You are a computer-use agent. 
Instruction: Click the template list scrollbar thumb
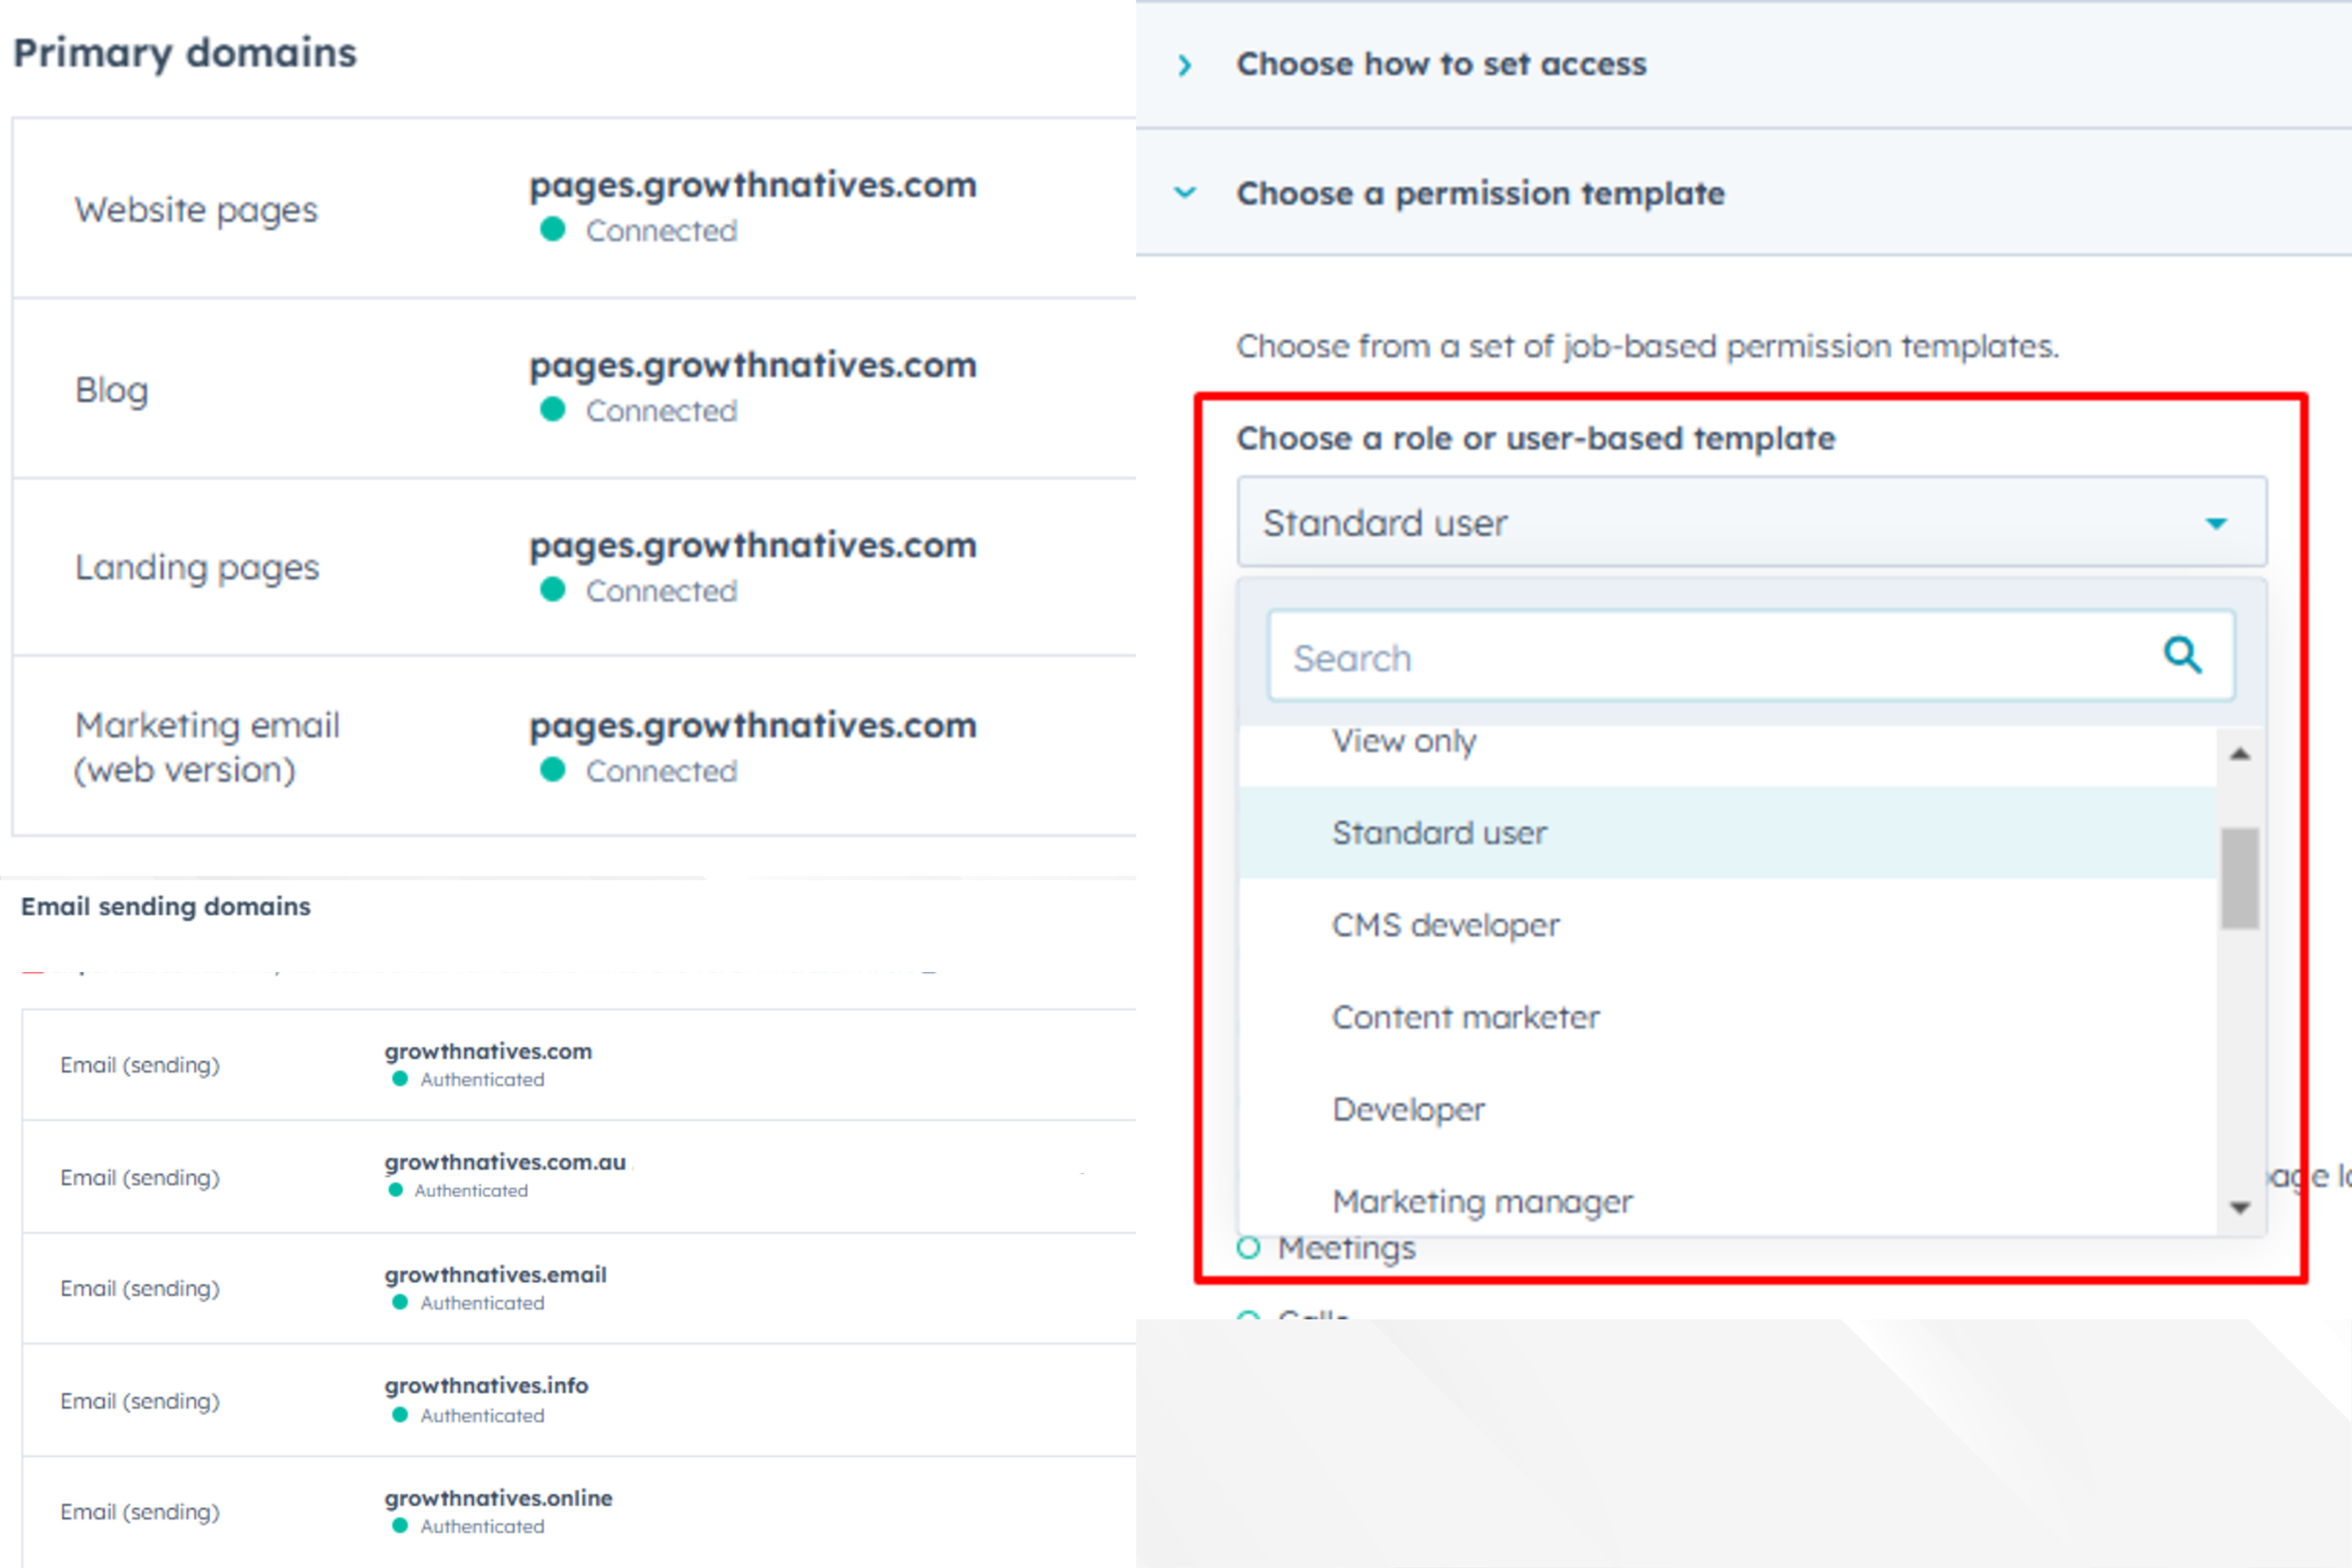point(2240,878)
